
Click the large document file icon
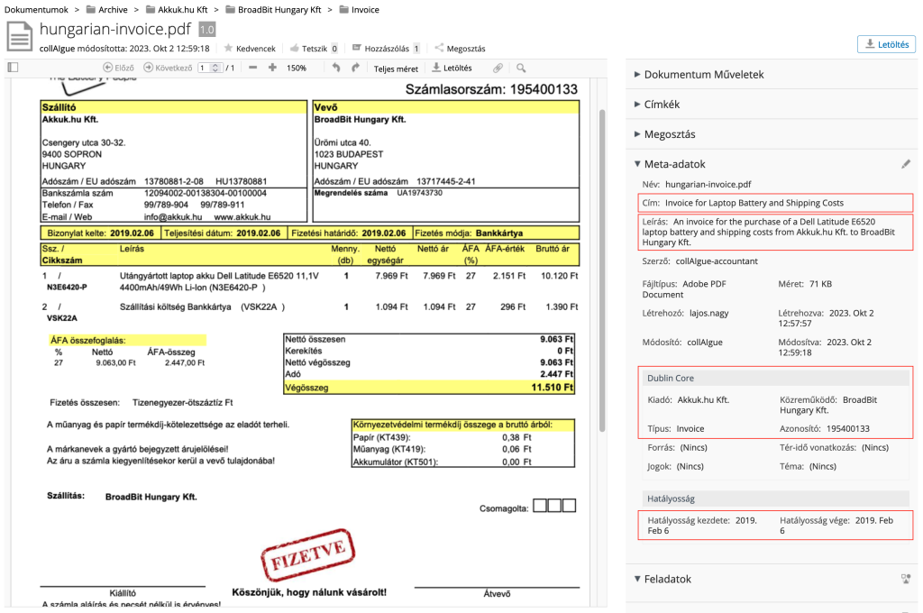[20, 36]
